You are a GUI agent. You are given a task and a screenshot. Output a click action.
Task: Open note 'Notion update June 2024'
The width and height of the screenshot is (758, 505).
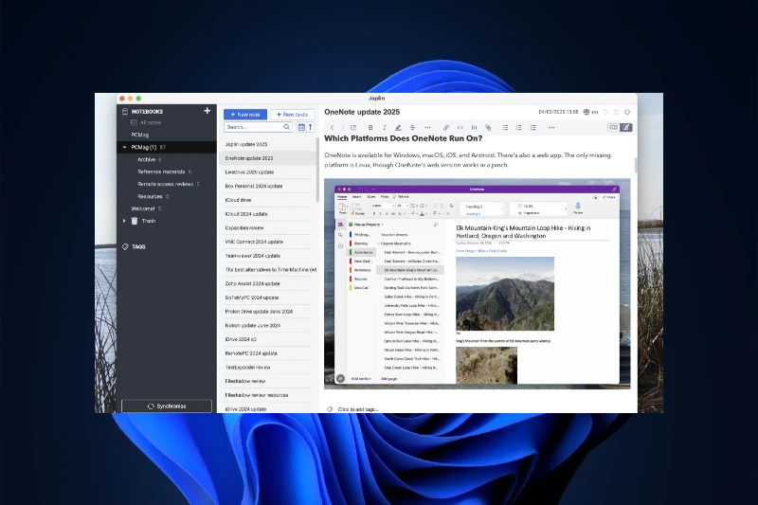click(268, 326)
